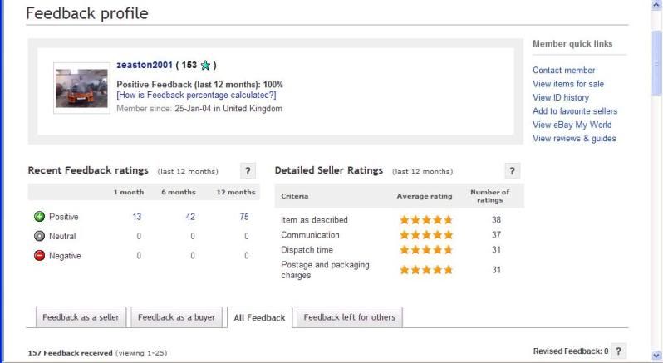Click the vertical scrollbar up arrow

(x=656, y=6)
